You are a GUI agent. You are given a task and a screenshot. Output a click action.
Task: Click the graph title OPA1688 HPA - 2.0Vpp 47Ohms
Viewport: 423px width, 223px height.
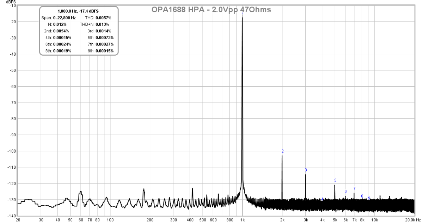[210, 10]
